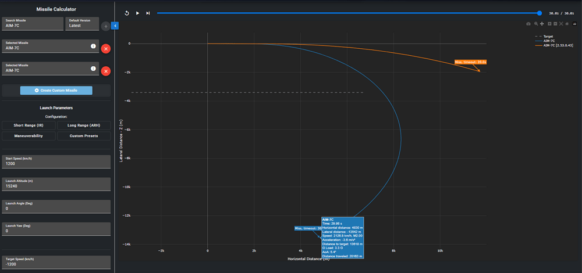Choose Short Range (IR) configuration
The image size is (582, 273).
click(x=29, y=125)
